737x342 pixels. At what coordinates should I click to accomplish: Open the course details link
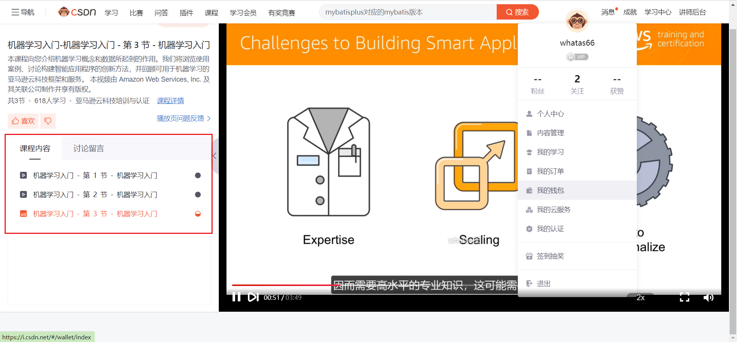tap(170, 101)
